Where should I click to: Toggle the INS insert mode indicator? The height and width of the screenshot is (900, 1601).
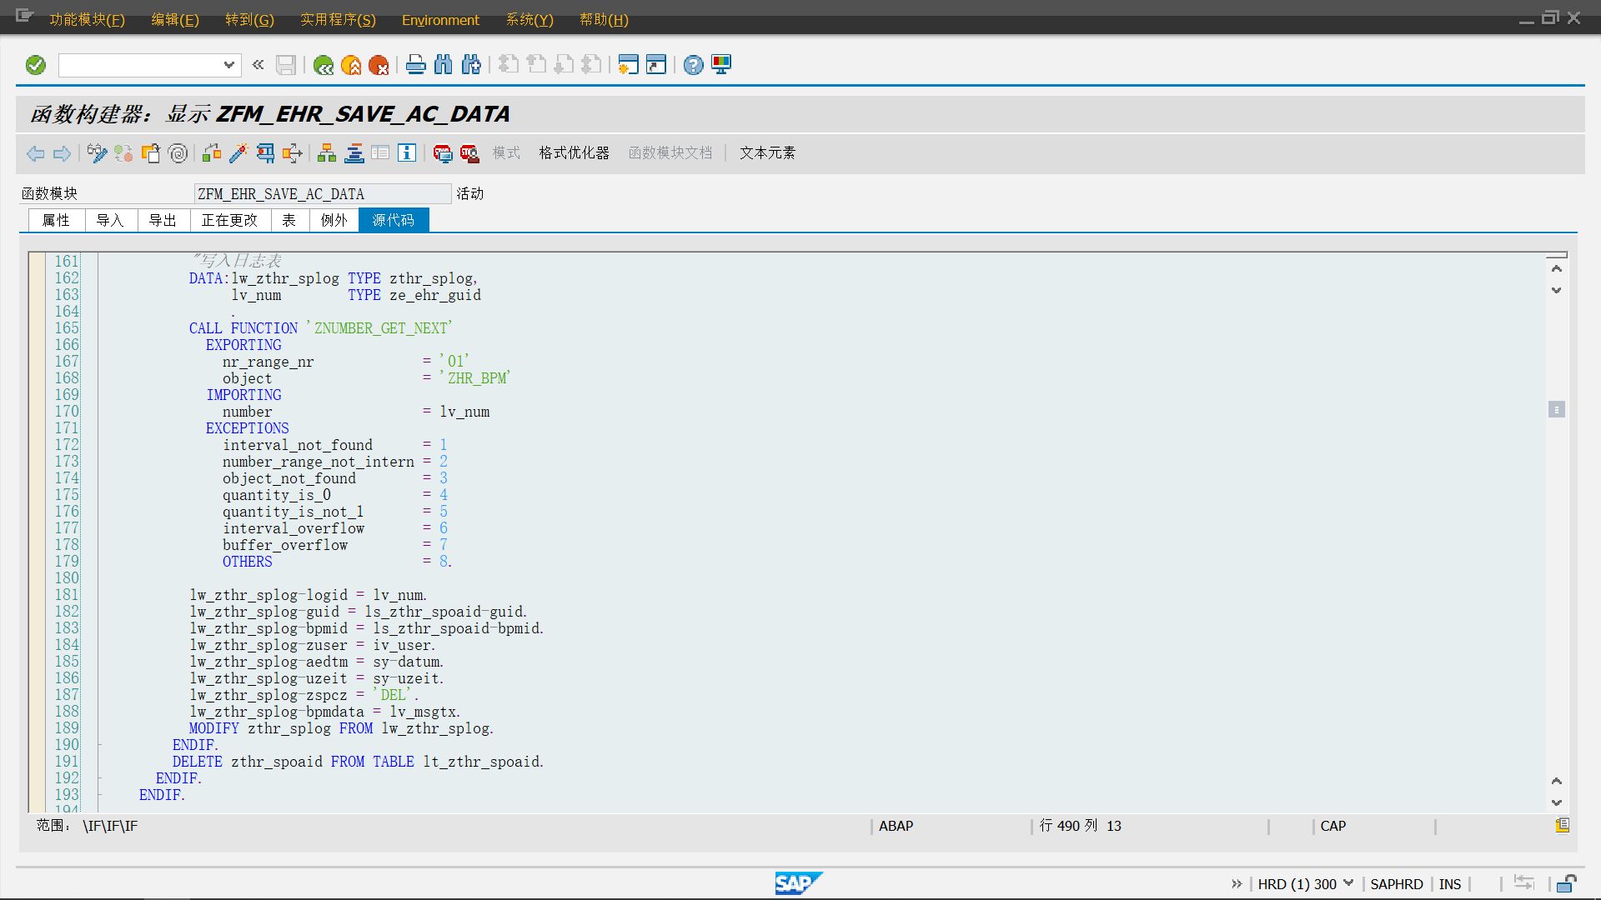1449,884
